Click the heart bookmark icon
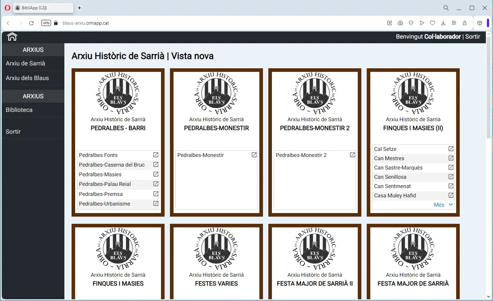Image resolution: width=493 pixels, height=301 pixels. pyautogui.click(x=433, y=23)
